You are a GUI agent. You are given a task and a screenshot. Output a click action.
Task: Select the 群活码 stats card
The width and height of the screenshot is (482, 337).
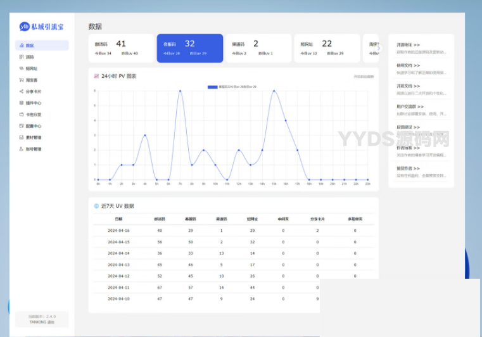point(120,48)
